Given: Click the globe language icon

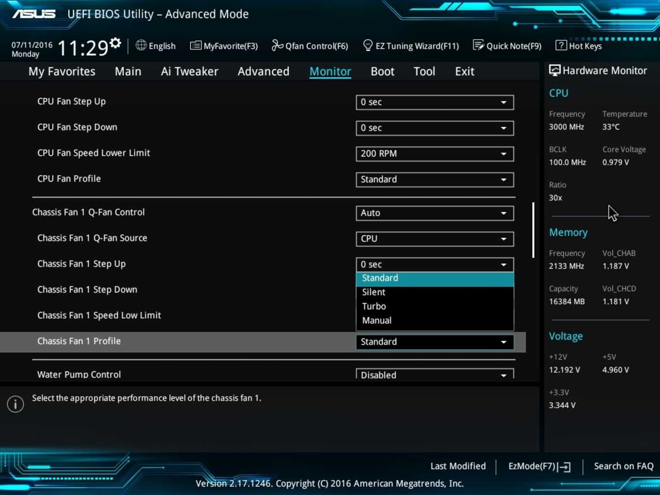Looking at the screenshot, I should pyautogui.click(x=141, y=45).
